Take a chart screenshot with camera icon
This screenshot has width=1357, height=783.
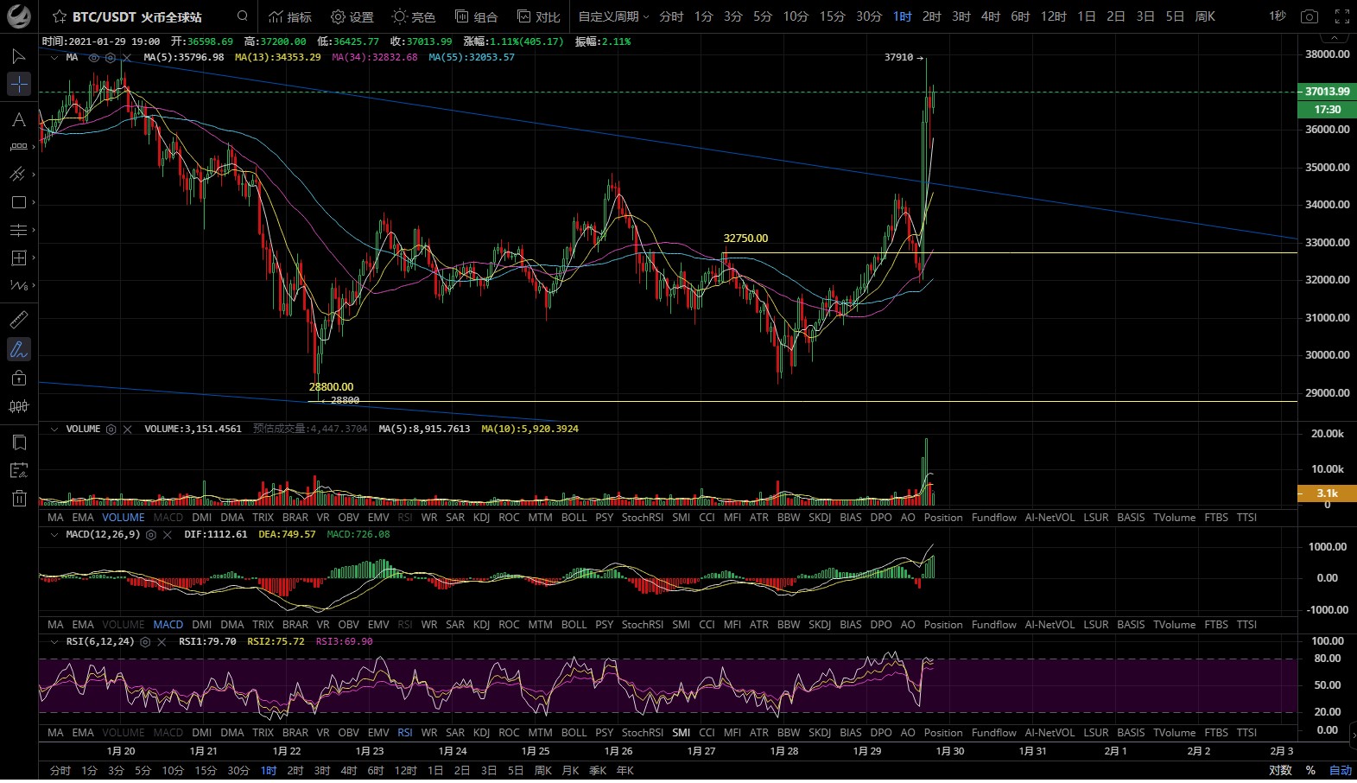1309,16
